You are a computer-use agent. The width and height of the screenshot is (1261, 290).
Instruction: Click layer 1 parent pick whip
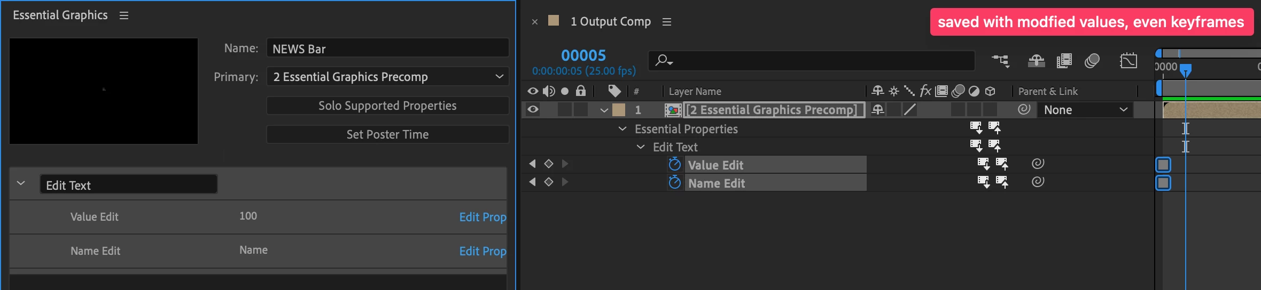point(1024,109)
